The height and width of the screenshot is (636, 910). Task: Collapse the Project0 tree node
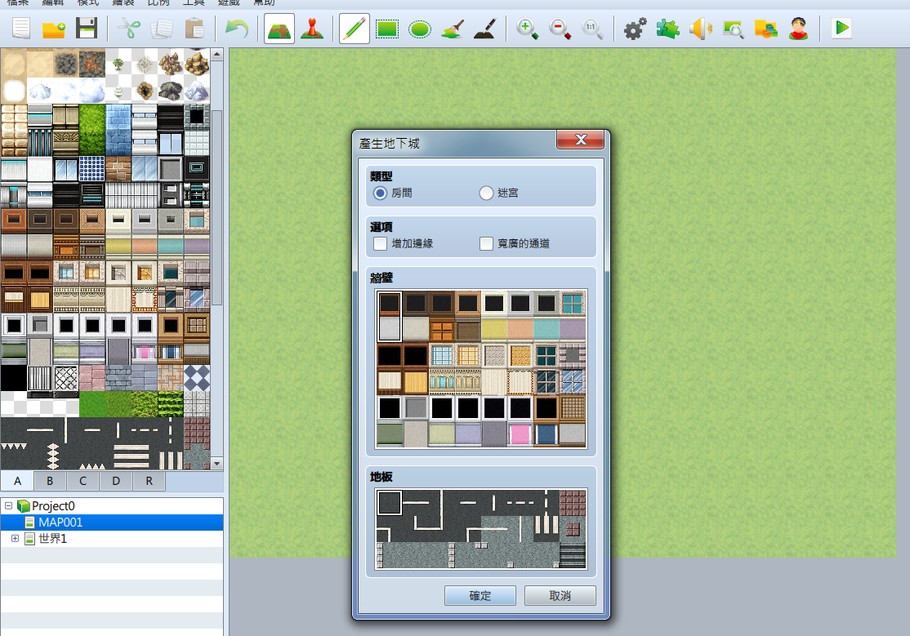tap(9, 506)
